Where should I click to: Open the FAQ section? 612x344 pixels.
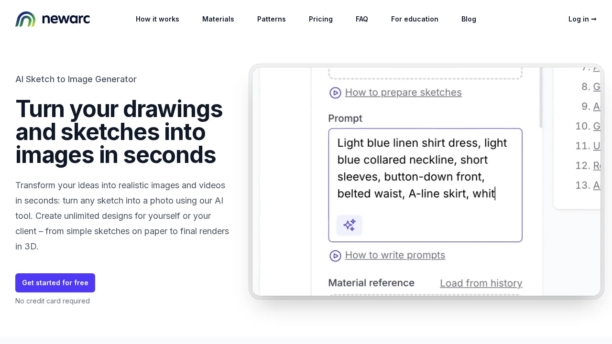pyautogui.click(x=362, y=19)
